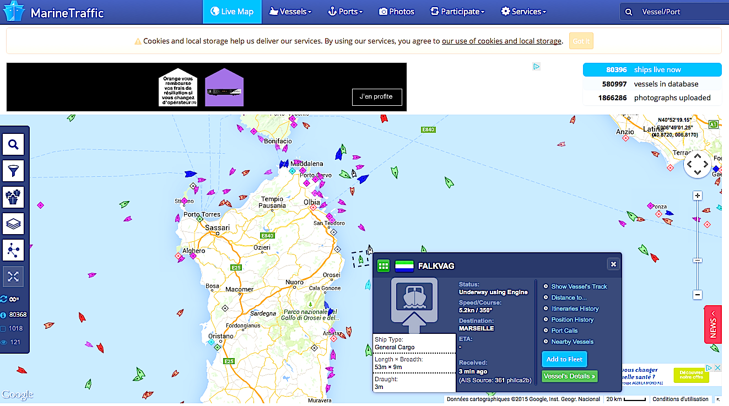The height and width of the screenshot is (406, 729).
Task: Click the map pan navigation control
Action: click(x=697, y=164)
